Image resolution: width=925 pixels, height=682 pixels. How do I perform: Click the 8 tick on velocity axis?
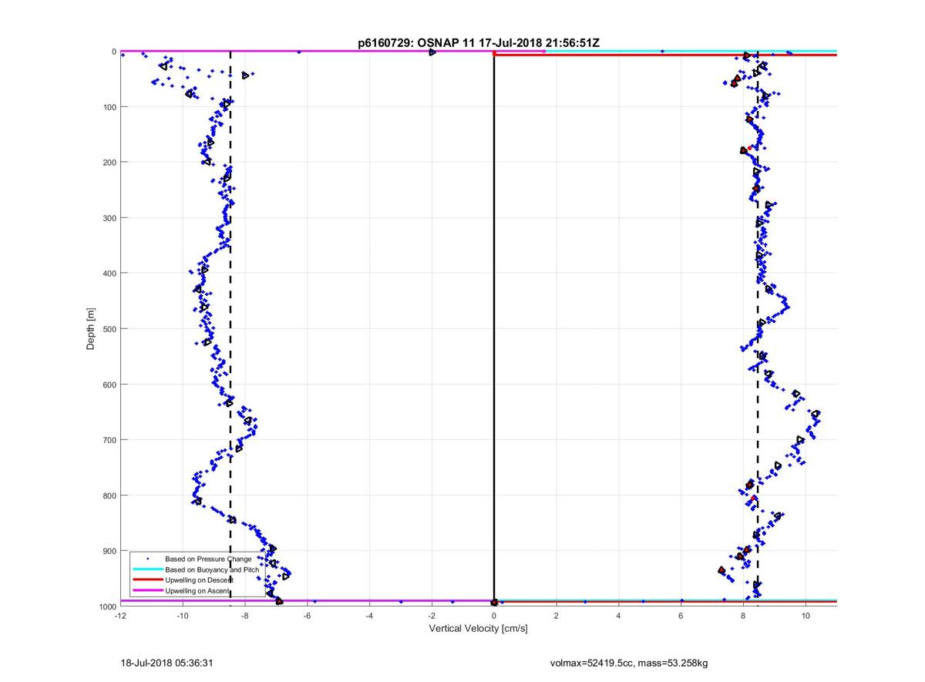coord(743,616)
